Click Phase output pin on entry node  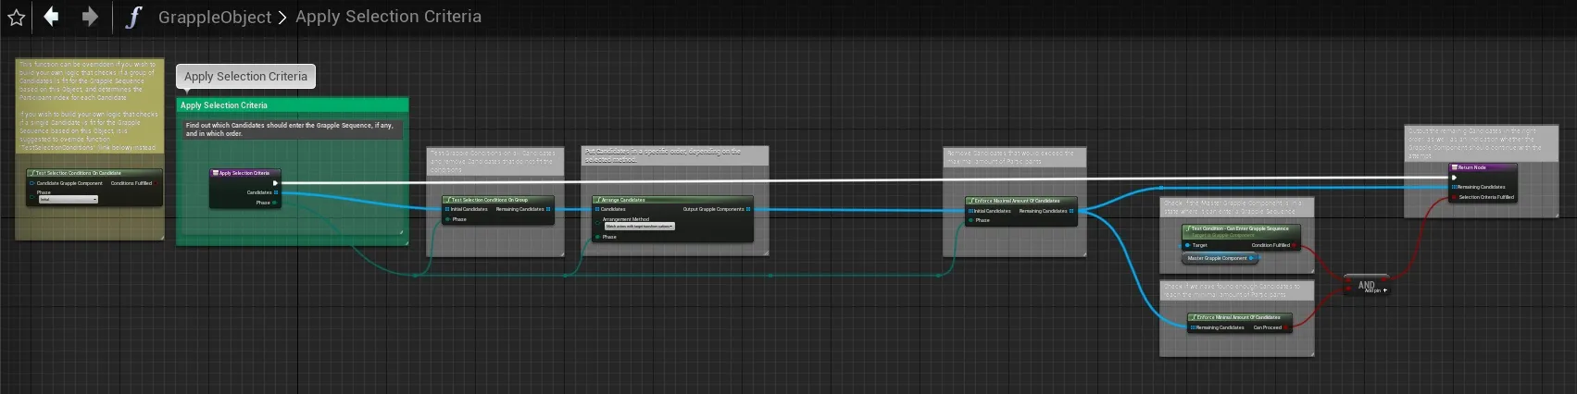tap(275, 203)
